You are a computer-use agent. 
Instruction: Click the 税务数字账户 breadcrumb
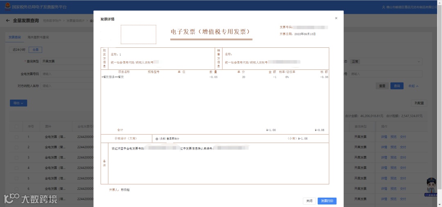point(52,21)
